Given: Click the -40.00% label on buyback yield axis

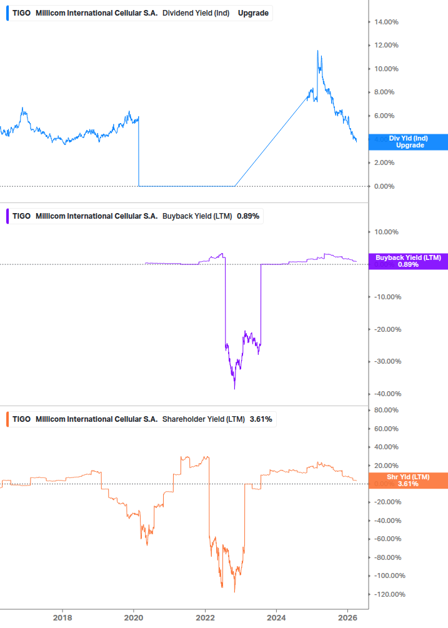Looking at the screenshot, I should pyautogui.click(x=387, y=394).
